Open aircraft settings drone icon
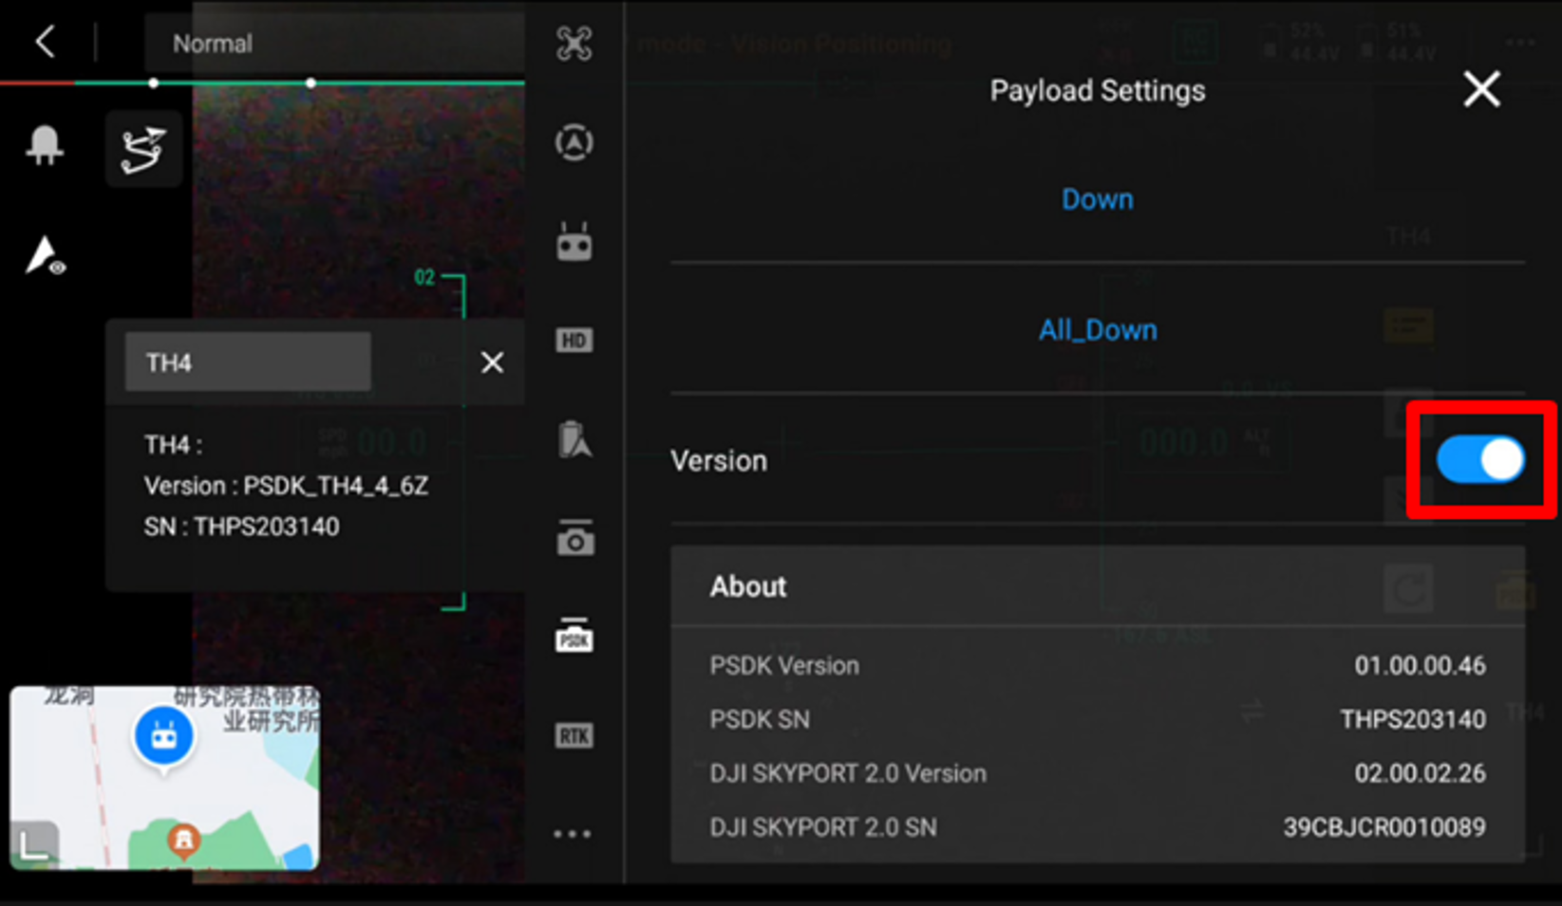Viewport: 1562px width, 906px height. pos(574,44)
